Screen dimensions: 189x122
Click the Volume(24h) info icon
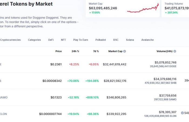(175, 51)
